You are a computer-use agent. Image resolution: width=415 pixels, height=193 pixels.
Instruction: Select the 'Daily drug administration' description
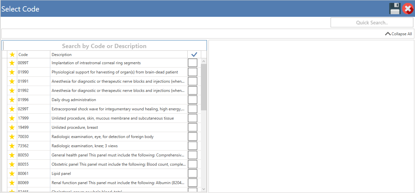pyautogui.click(x=74, y=100)
